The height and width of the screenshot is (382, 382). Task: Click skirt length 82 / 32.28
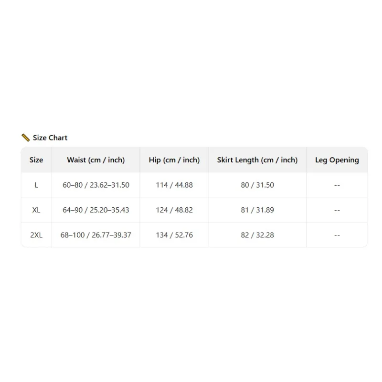pos(257,235)
